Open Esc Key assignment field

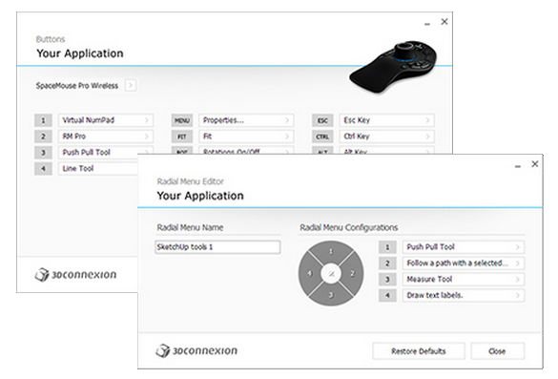tap(387, 120)
